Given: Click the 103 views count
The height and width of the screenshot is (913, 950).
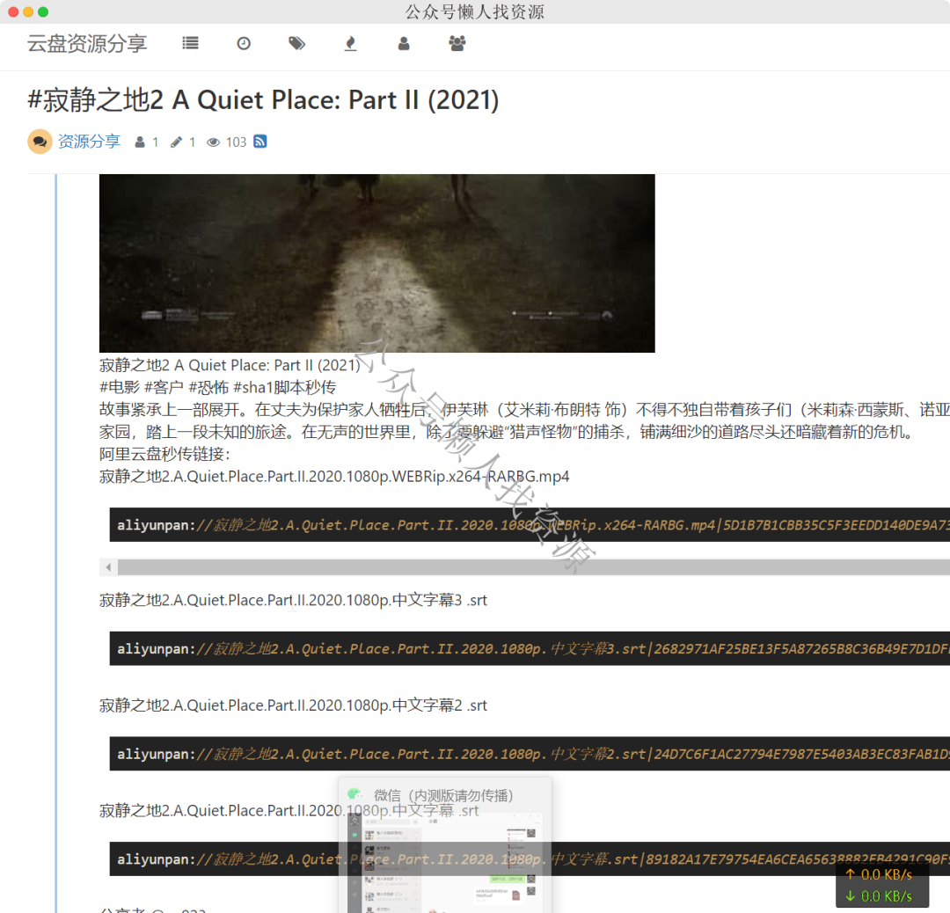Looking at the screenshot, I should 237,142.
